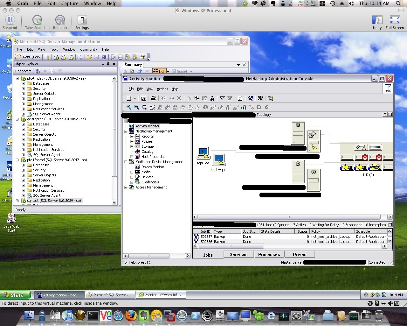Select the sapbwqa client icon in topology

tap(219, 160)
